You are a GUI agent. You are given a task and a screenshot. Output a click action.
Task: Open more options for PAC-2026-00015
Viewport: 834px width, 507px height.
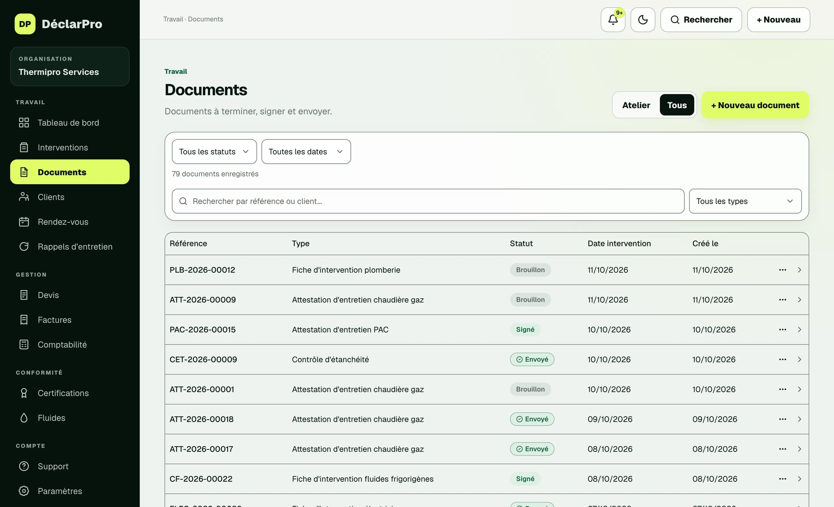tap(782, 329)
